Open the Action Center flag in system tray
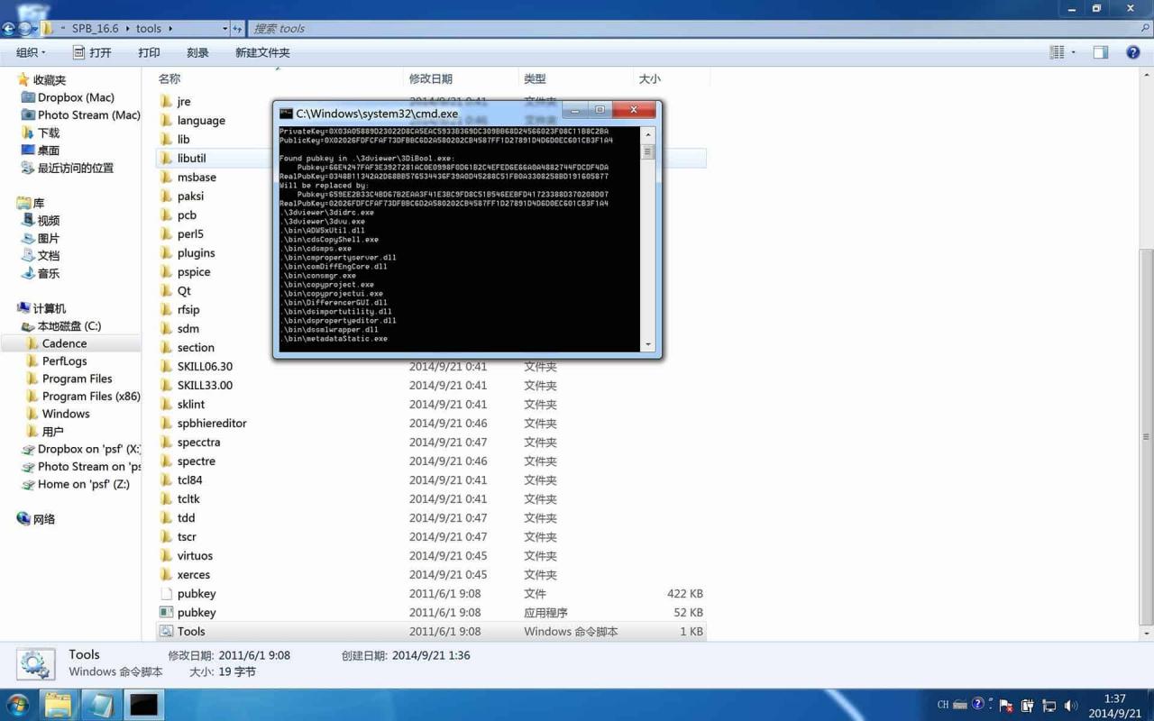1154x721 pixels. (x=1004, y=706)
